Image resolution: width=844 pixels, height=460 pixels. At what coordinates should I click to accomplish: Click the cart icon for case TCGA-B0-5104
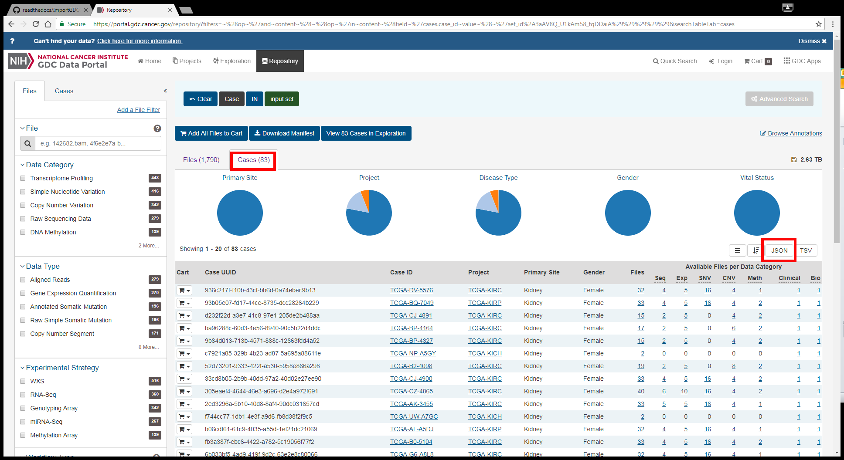point(185,442)
